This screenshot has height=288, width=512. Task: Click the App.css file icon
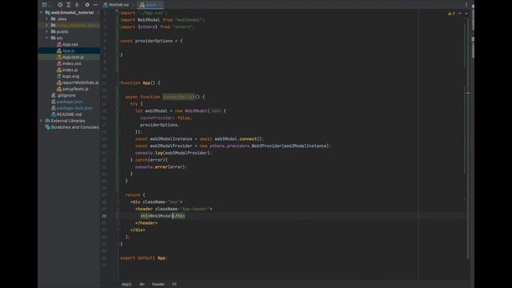58,45
